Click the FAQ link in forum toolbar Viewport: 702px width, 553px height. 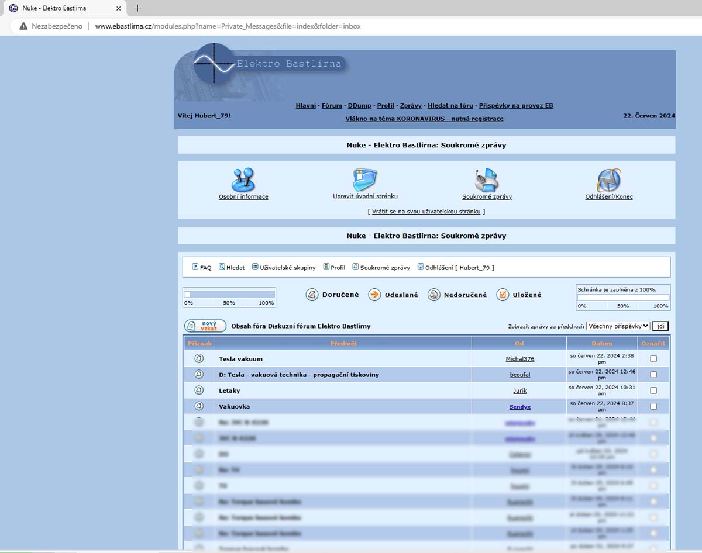click(202, 268)
